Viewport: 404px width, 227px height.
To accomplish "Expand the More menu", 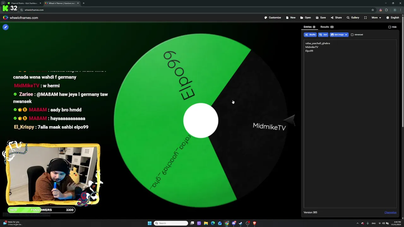I will click(376, 18).
